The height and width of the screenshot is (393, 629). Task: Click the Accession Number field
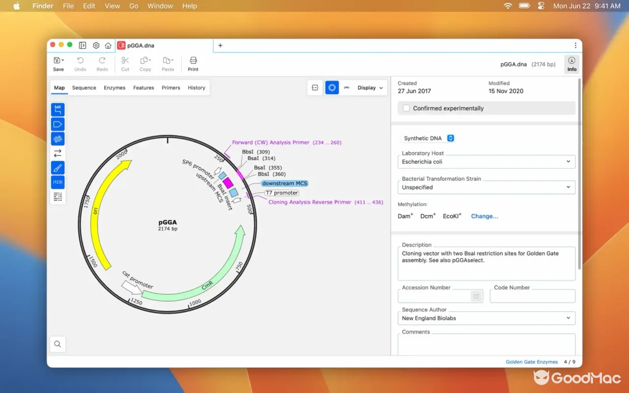tap(435, 296)
